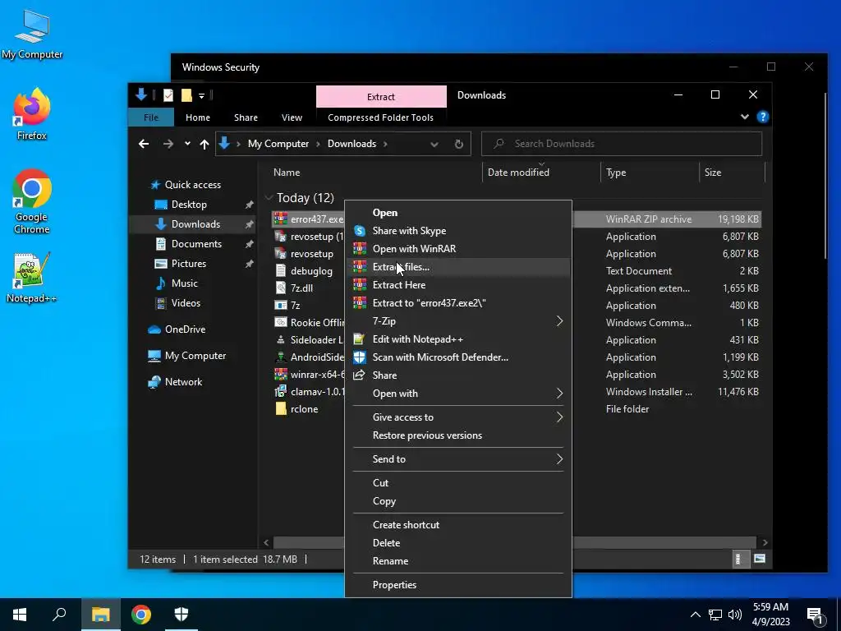Image resolution: width=841 pixels, height=631 pixels.
Task: Open the notification center icon
Action: 815,615
